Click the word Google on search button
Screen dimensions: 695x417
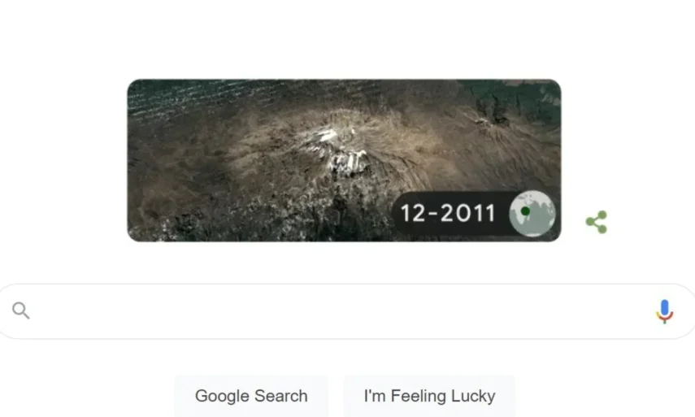[x=219, y=396]
